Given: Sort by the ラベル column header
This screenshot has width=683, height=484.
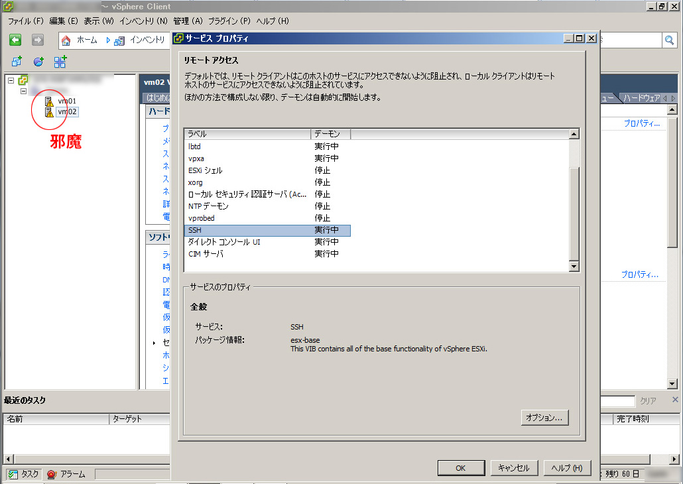Looking at the screenshot, I should tap(247, 134).
